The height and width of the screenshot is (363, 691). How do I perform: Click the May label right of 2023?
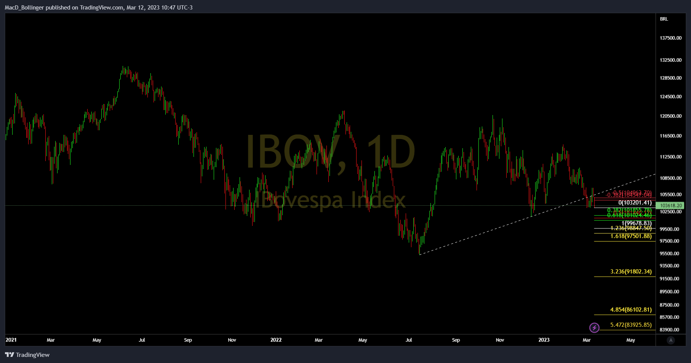[631, 340]
